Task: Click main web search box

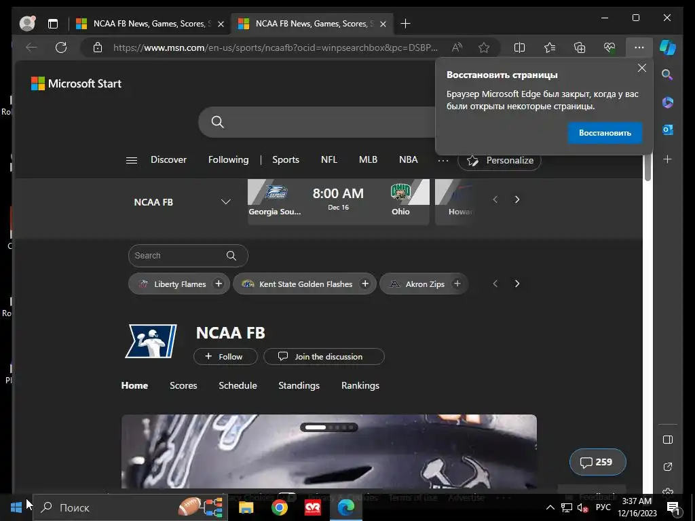Action: [x=317, y=122]
